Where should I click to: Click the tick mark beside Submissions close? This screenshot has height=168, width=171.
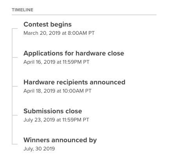coord(15,115)
